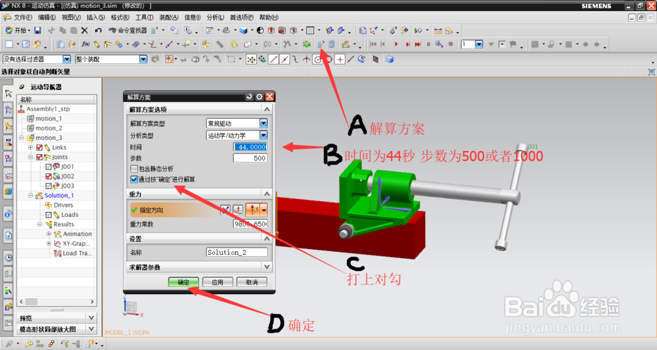Screen dimensions: 657x350
Task: Open the 工具(T) menu
Action: [144, 17]
